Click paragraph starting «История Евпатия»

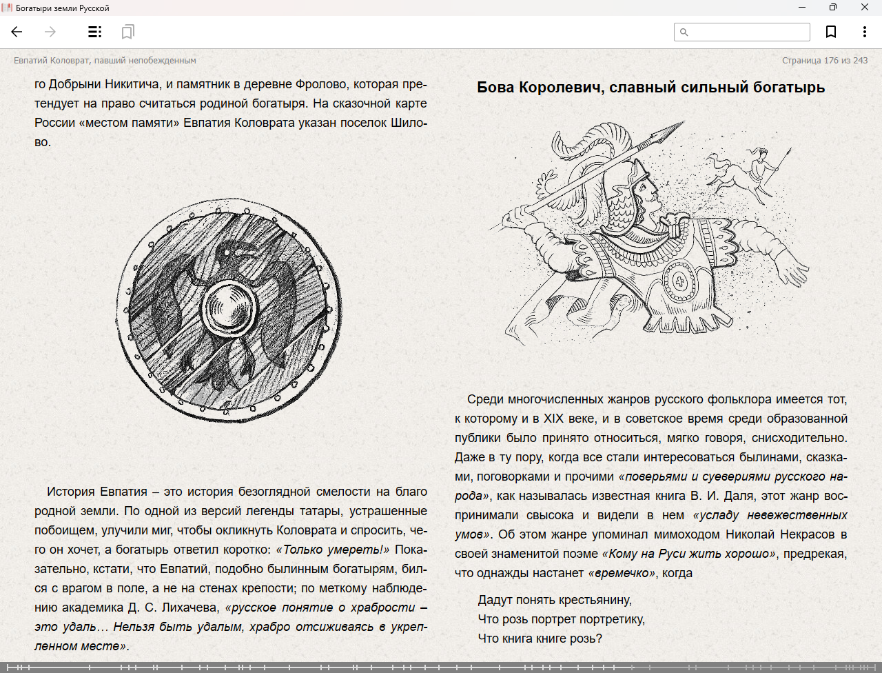[231, 569]
